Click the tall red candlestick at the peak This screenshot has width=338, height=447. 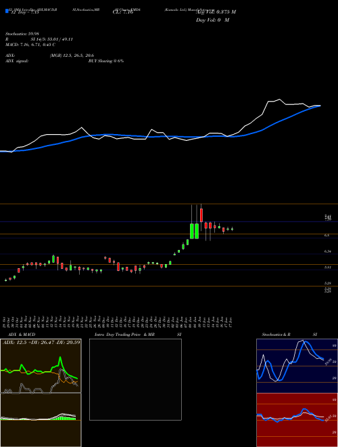click(x=201, y=215)
